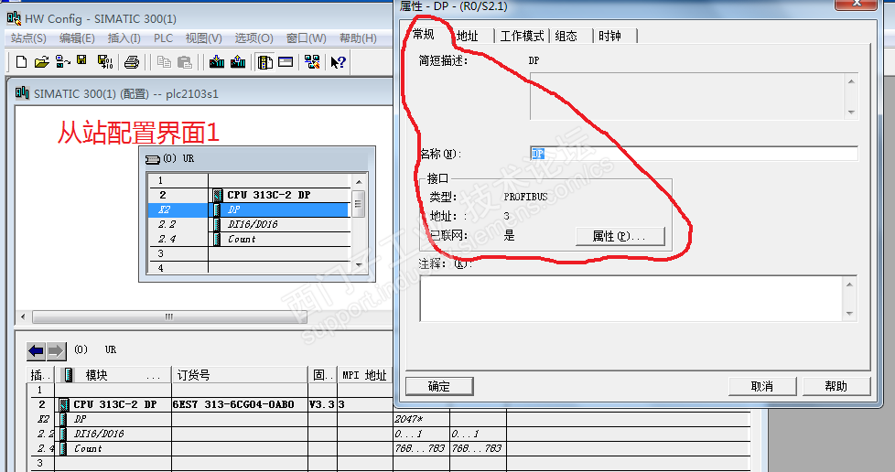
Task: Click the 名称(N) input field
Action: pos(694,154)
